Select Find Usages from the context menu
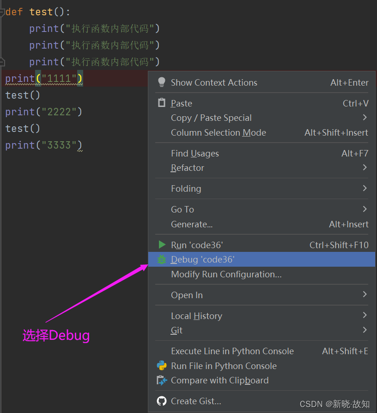 click(195, 153)
